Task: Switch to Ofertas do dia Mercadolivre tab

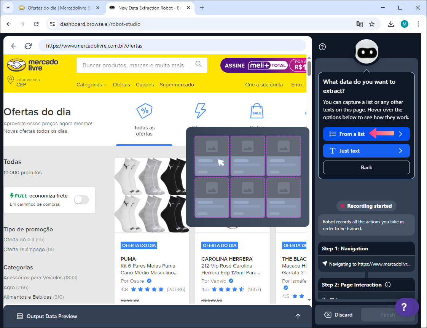Action: [59, 8]
